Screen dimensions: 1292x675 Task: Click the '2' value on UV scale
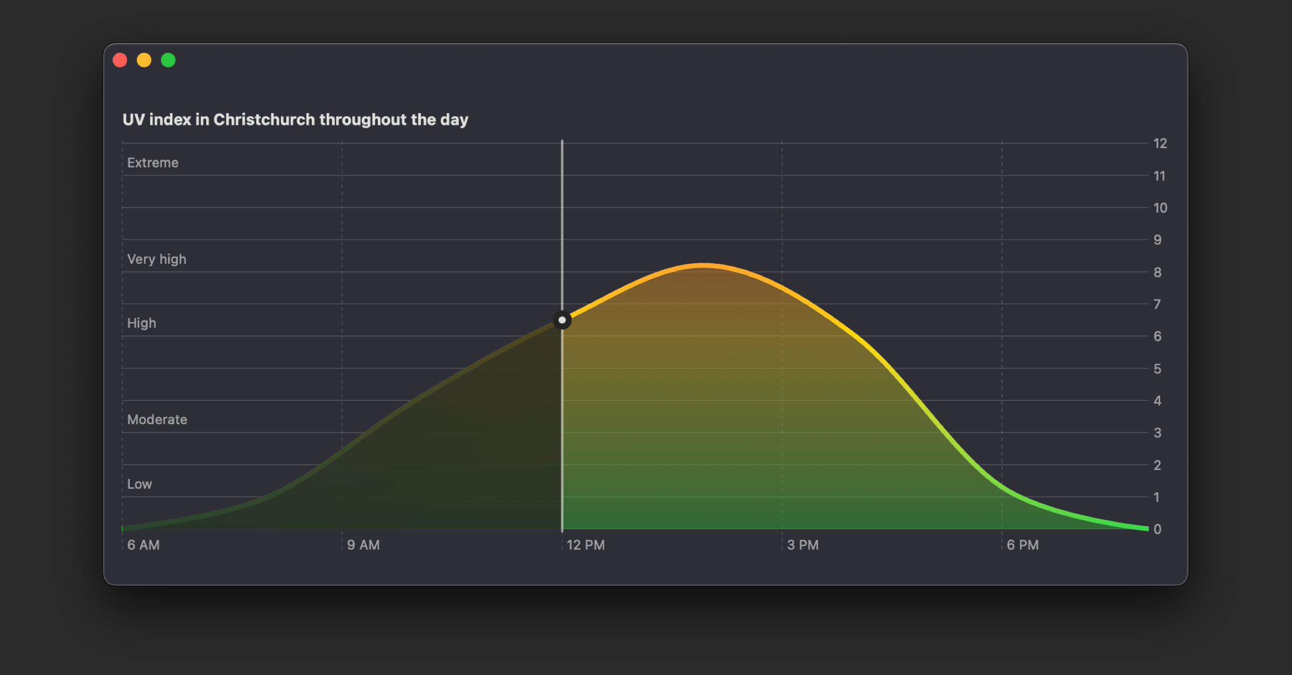(x=1157, y=465)
